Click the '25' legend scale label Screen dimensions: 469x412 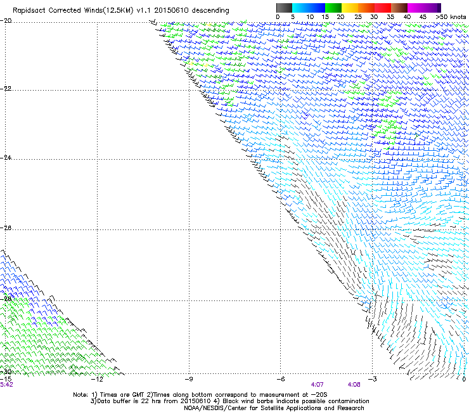click(358, 17)
